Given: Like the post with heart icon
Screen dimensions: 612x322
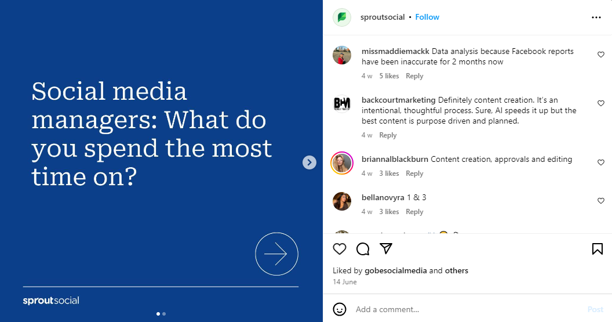Looking at the screenshot, I should pos(340,249).
